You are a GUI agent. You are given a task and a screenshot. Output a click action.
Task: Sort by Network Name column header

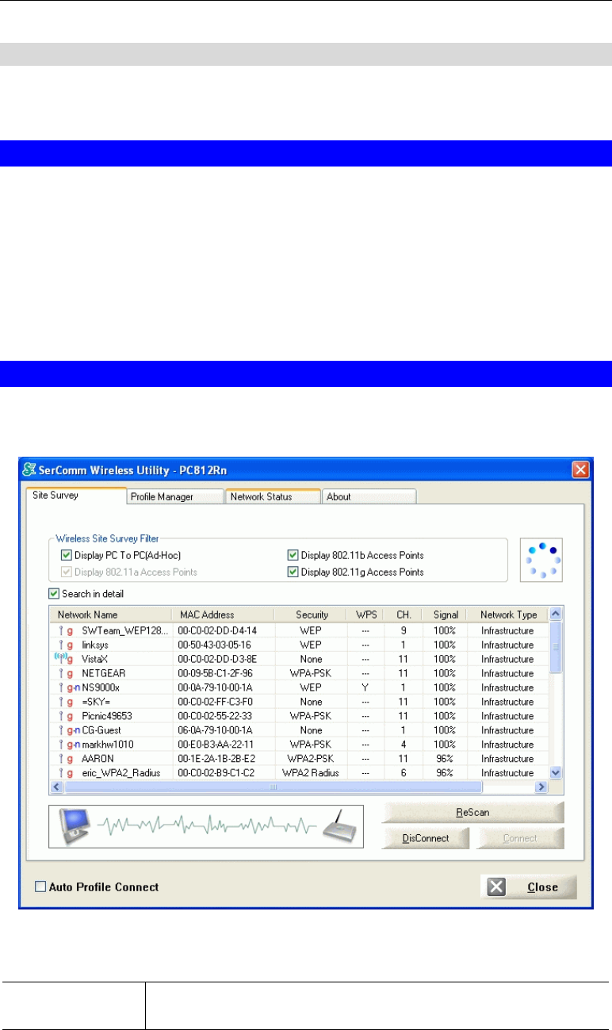pos(110,615)
